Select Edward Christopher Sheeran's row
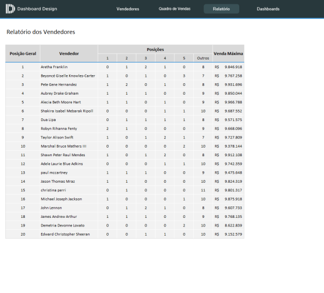 click(x=65, y=234)
